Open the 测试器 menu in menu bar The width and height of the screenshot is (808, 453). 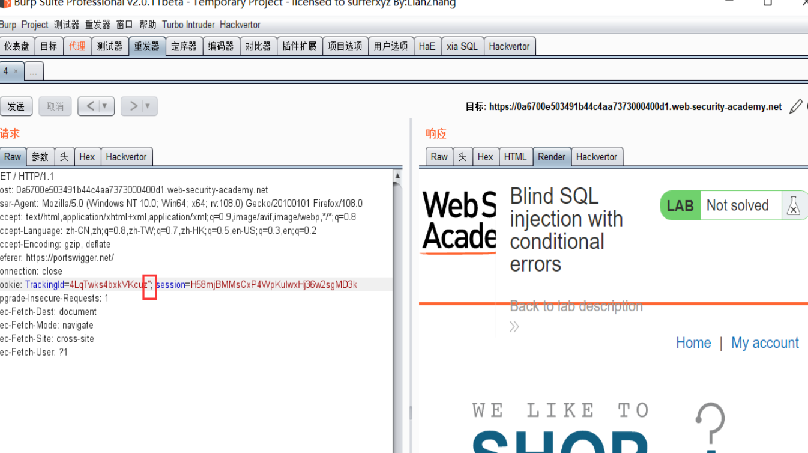pos(67,25)
